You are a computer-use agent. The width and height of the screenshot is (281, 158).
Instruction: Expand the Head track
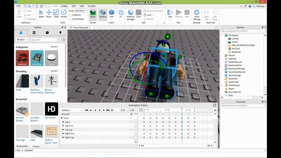pyautogui.click(x=63, y=122)
